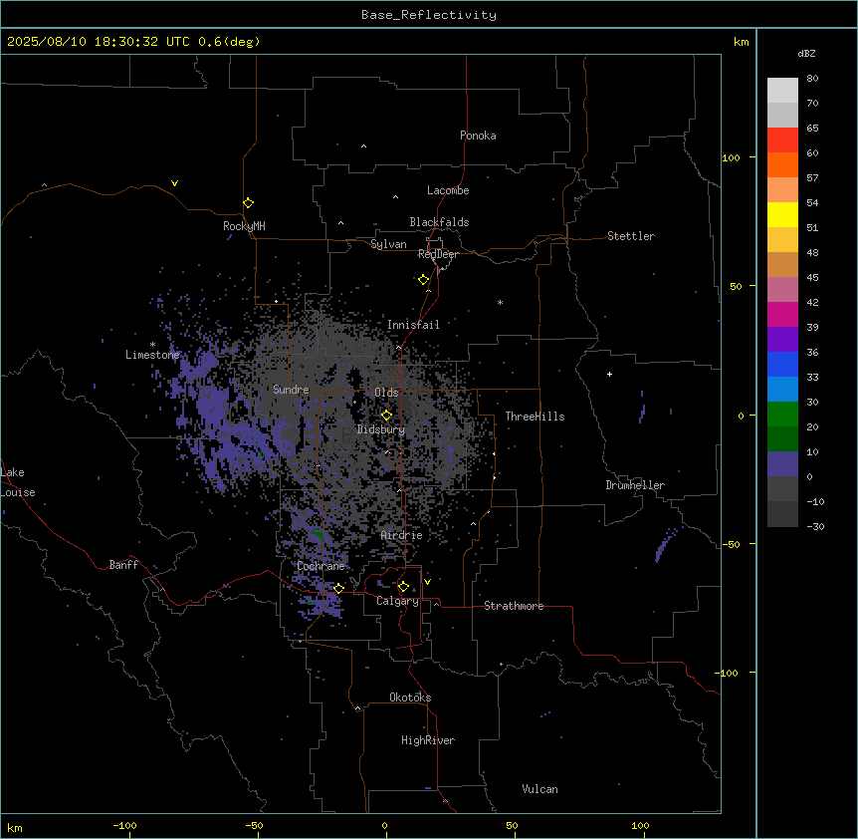The width and height of the screenshot is (858, 839).
Task: Click the light gray 70-80 dBZ swatch
Action: point(782,91)
